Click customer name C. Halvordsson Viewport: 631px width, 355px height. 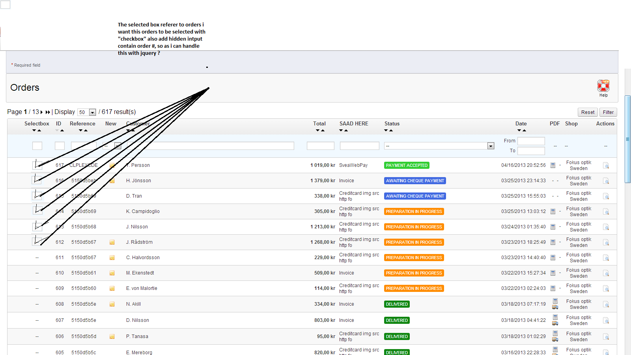click(x=143, y=258)
